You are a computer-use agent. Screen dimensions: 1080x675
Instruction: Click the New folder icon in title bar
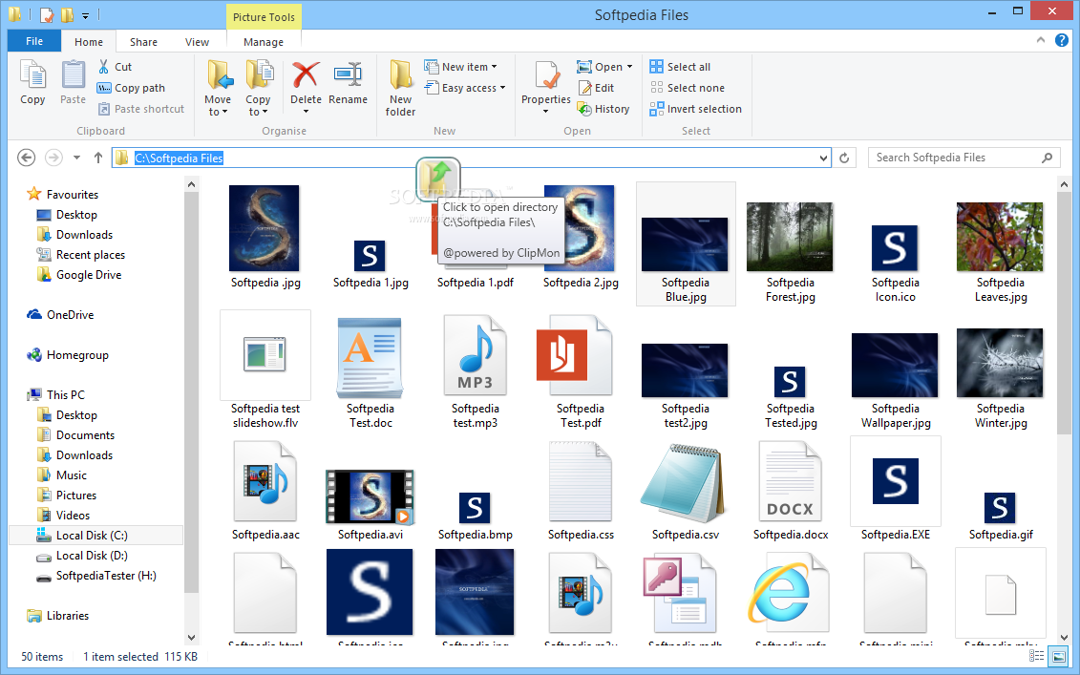pyautogui.click(x=67, y=14)
